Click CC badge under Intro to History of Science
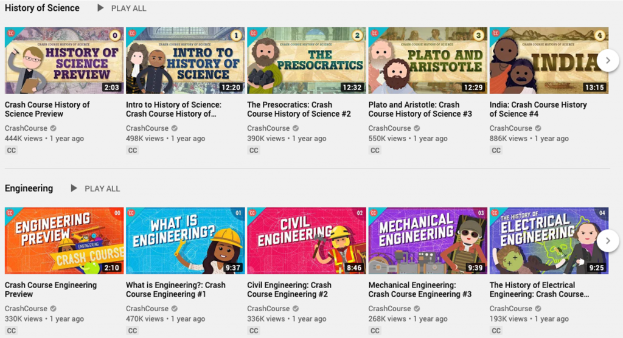 [x=132, y=151]
